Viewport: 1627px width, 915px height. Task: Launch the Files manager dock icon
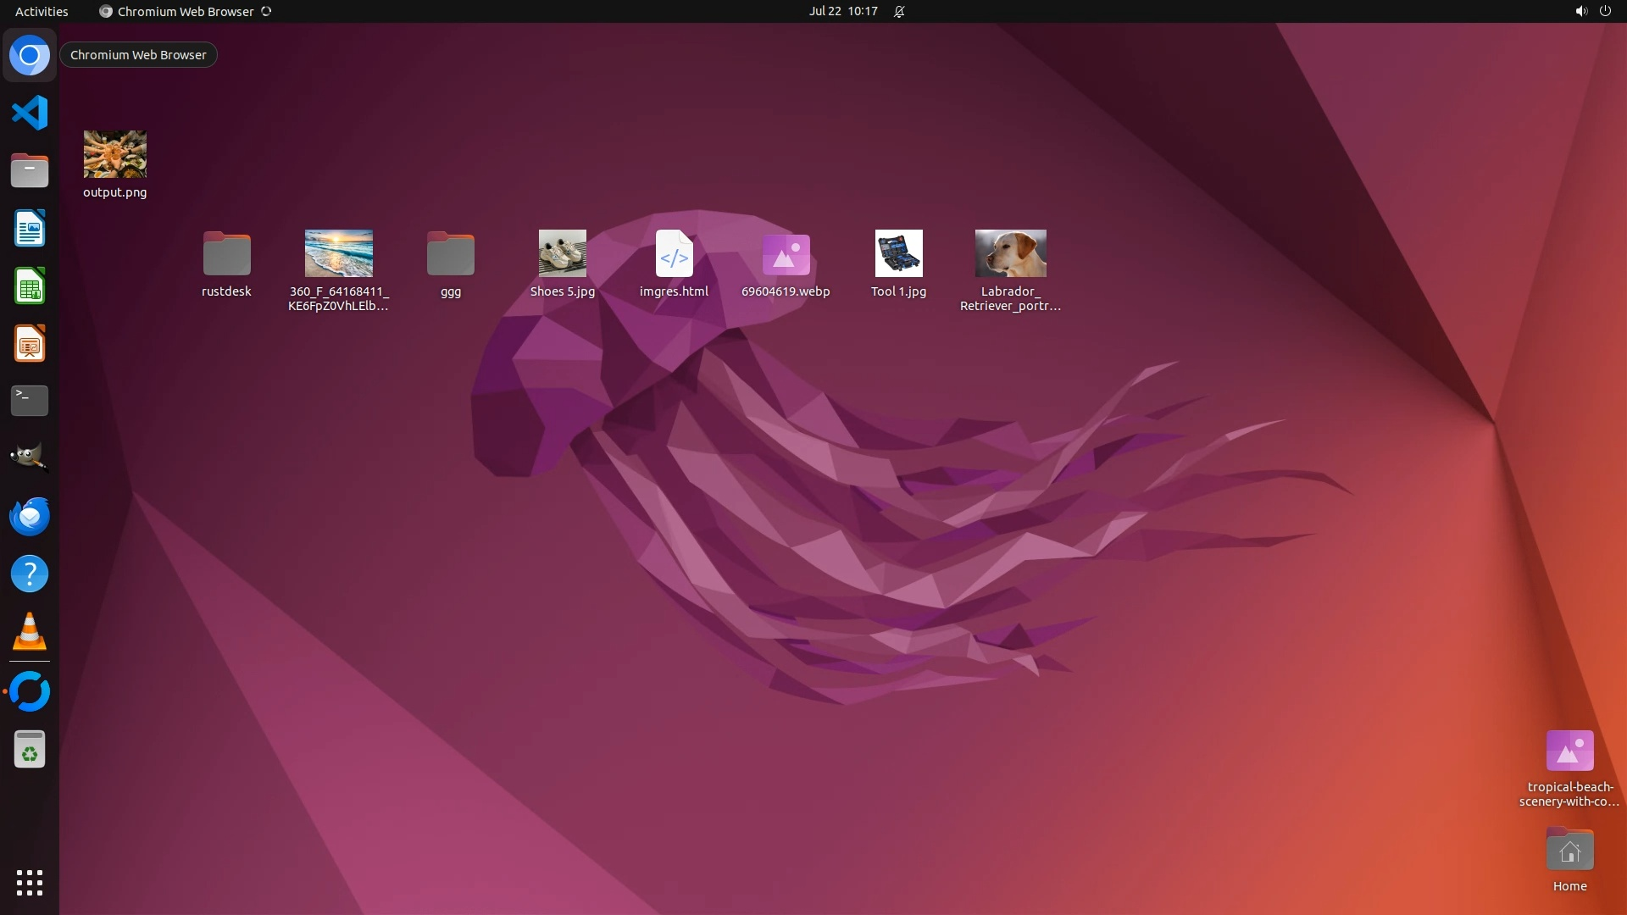click(x=30, y=170)
